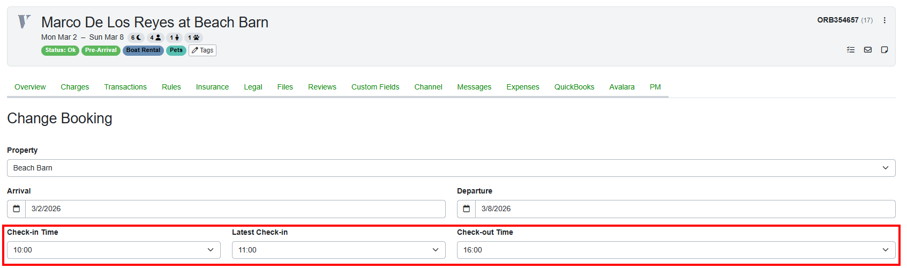The image size is (907, 268).
Task: Click the Departure date field 3/8/2026
Action: click(685, 209)
